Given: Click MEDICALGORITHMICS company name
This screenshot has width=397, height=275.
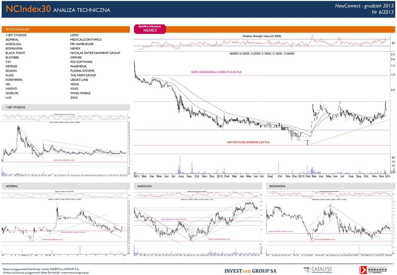Looking at the screenshot, I should pyautogui.click(x=86, y=39).
